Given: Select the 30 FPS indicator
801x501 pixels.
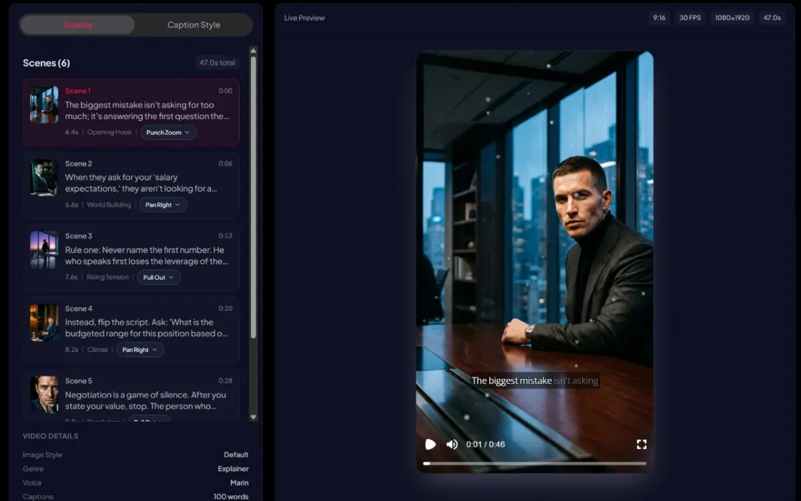Looking at the screenshot, I should pos(690,17).
